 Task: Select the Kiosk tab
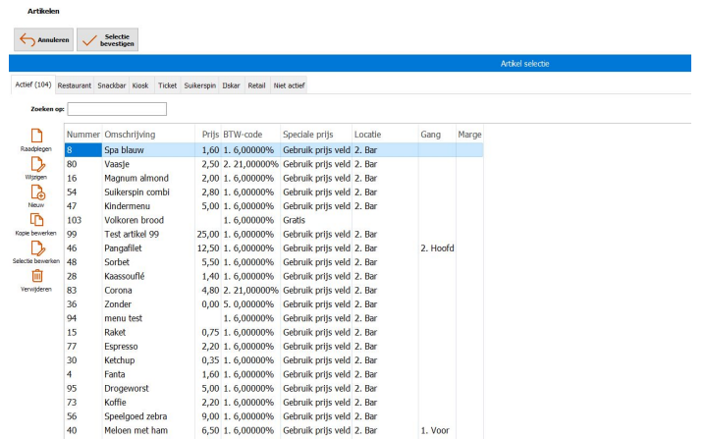click(142, 85)
